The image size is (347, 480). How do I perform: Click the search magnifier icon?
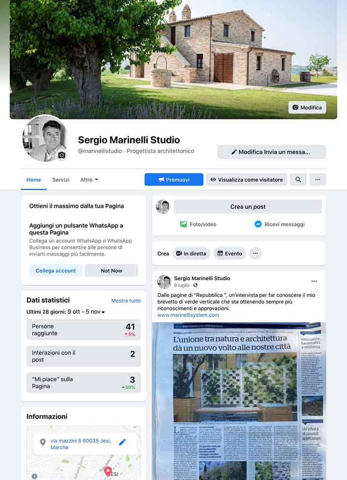[x=298, y=180]
